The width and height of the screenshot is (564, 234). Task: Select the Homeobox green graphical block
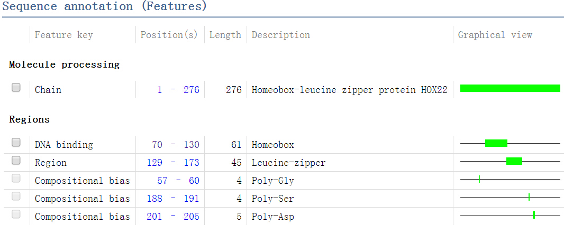click(x=496, y=143)
